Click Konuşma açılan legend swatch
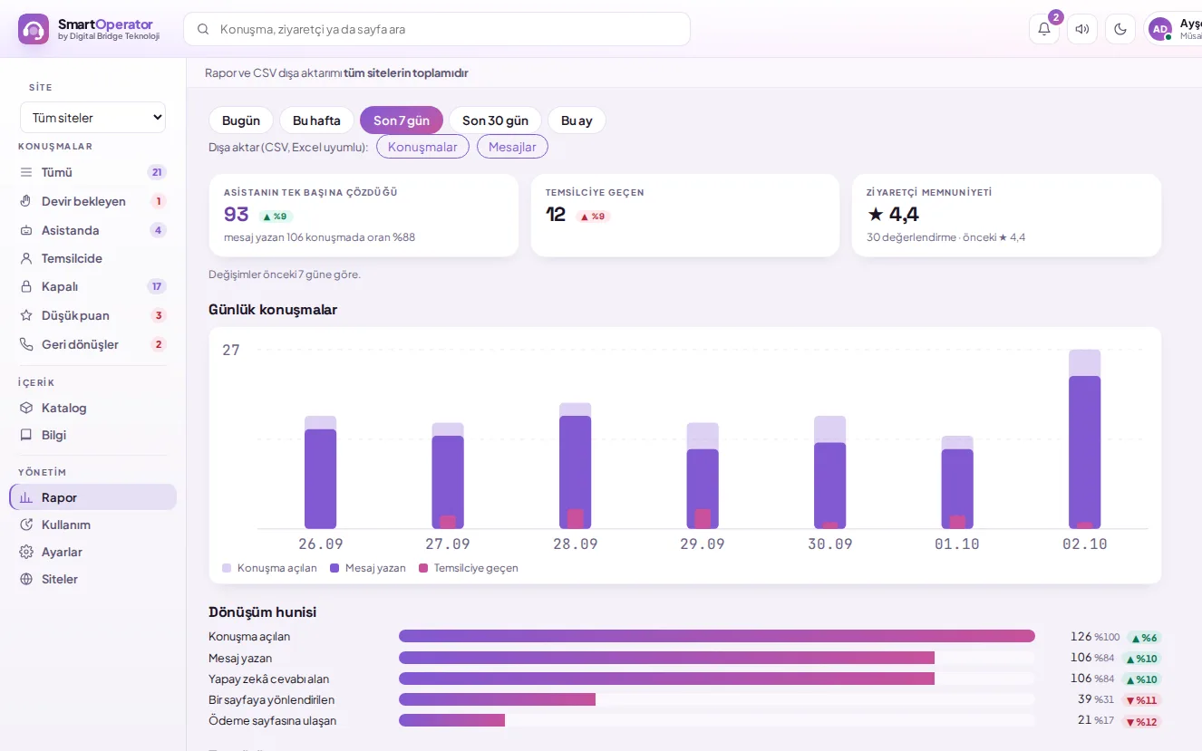 [227, 568]
